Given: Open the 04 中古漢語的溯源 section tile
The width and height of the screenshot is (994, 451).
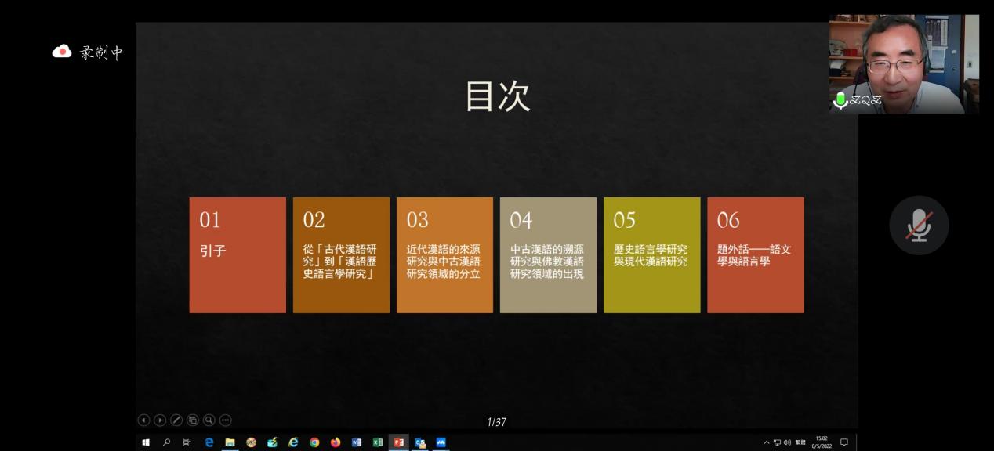Looking at the screenshot, I should [x=548, y=254].
